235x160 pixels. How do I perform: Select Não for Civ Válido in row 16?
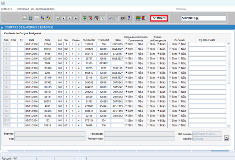point(179,115)
